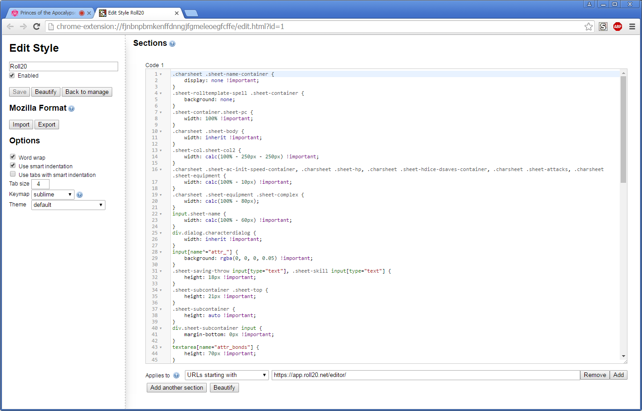Reload the page with the refresh icon
642x411 pixels.
point(36,26)
